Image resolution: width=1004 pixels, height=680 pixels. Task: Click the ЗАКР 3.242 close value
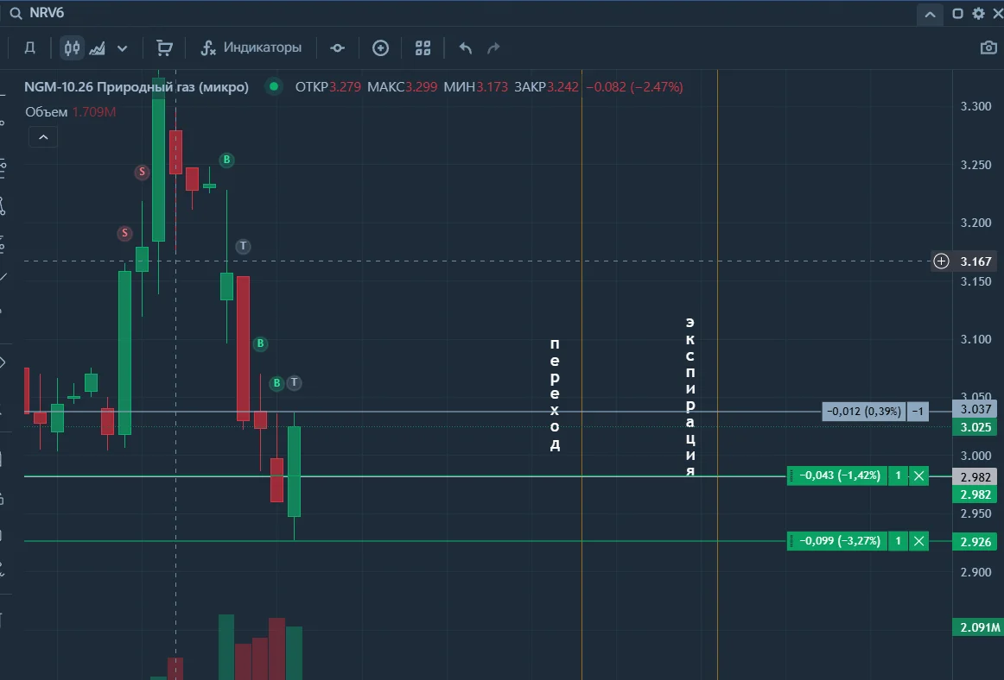546,87
